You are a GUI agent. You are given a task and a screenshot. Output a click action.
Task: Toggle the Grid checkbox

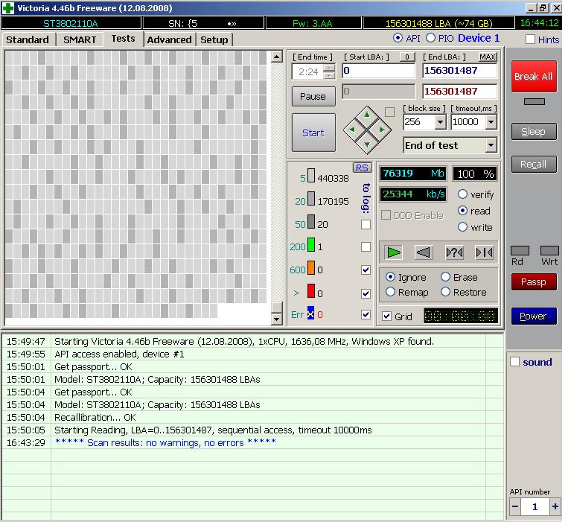(x=386, y=316)
